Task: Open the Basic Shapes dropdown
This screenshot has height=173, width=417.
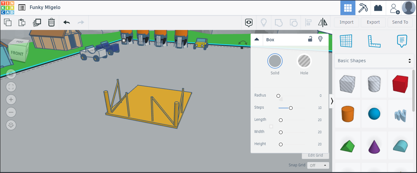Action: point(374,61)
